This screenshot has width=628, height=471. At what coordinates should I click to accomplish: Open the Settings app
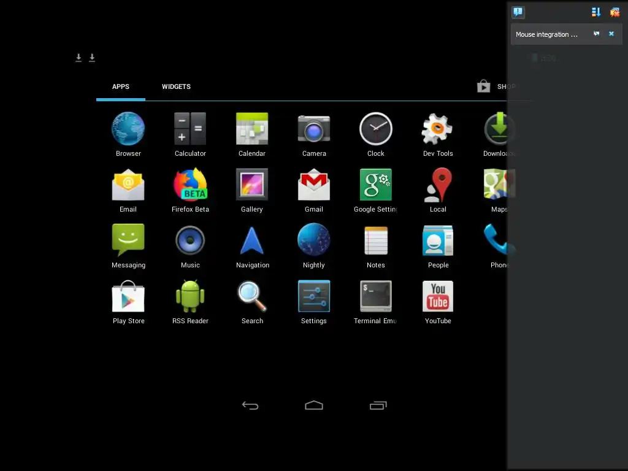pyautogui.click(x=314, y=302)
